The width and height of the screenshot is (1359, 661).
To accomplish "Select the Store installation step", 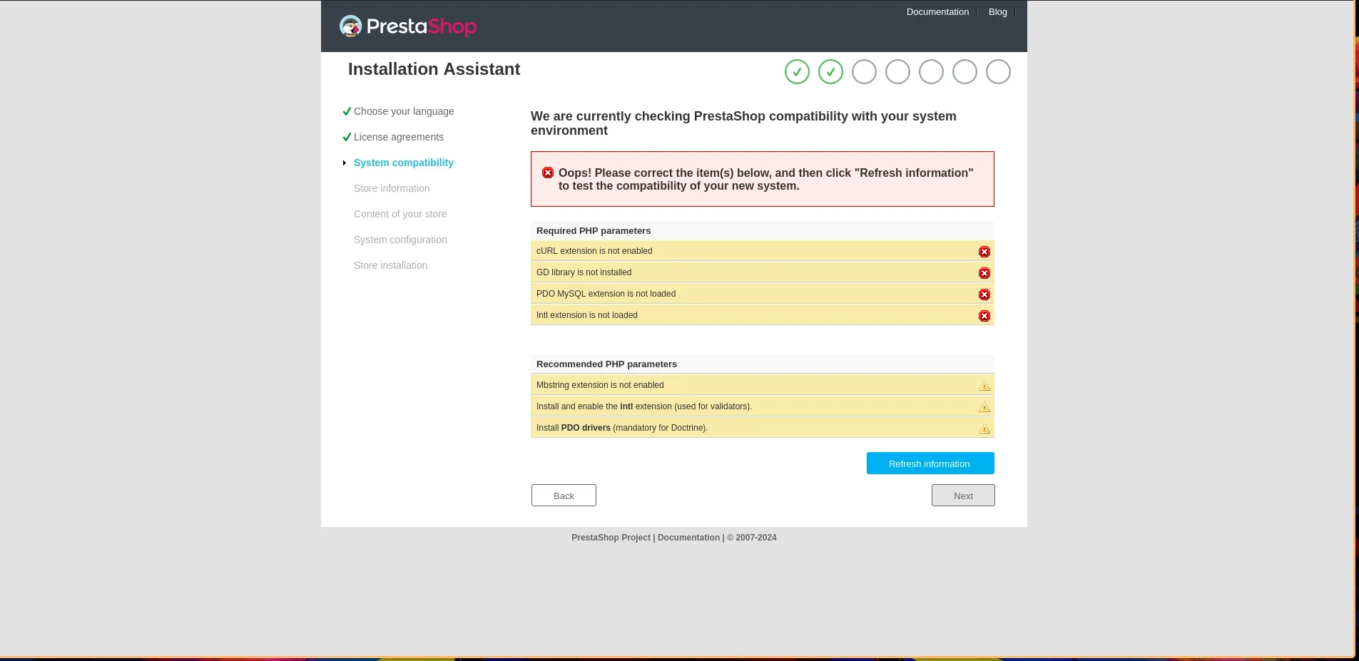I will [x=390, y=265].
